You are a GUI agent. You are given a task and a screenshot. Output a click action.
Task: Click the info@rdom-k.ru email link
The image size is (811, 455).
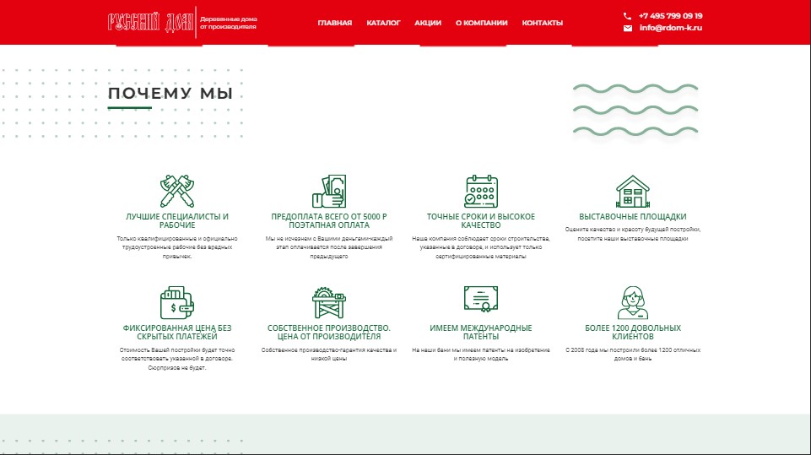[670, 28]
